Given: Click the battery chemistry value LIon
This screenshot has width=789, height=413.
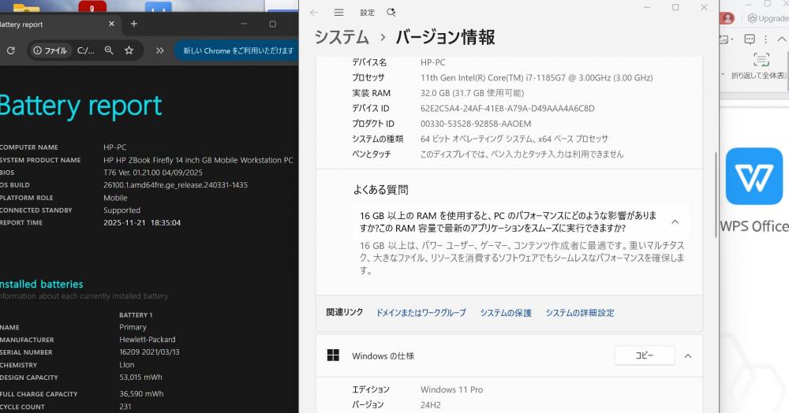Looking at the screenshot, I should click(x=127, y=365).
